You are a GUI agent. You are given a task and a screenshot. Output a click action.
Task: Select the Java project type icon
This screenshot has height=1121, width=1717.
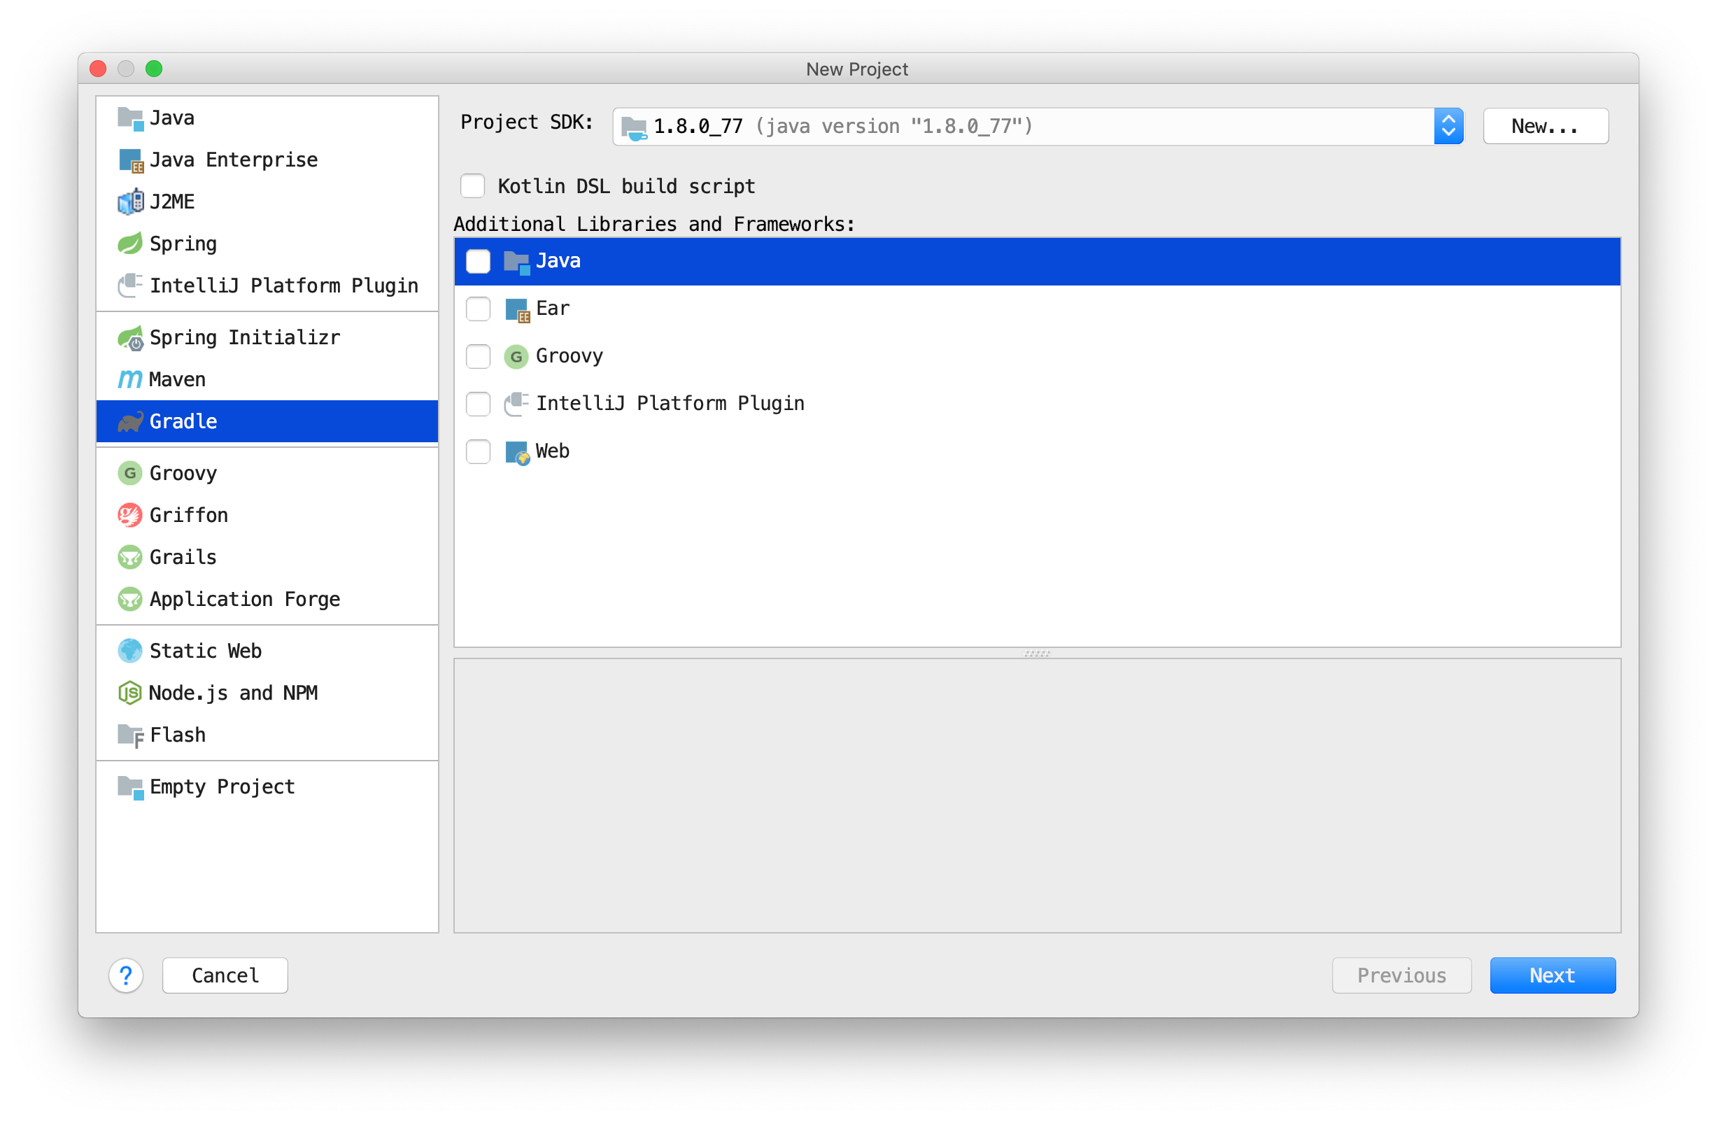coord(131,118)
